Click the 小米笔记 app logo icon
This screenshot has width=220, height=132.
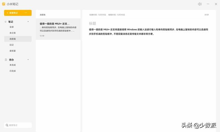coord(4,4)
